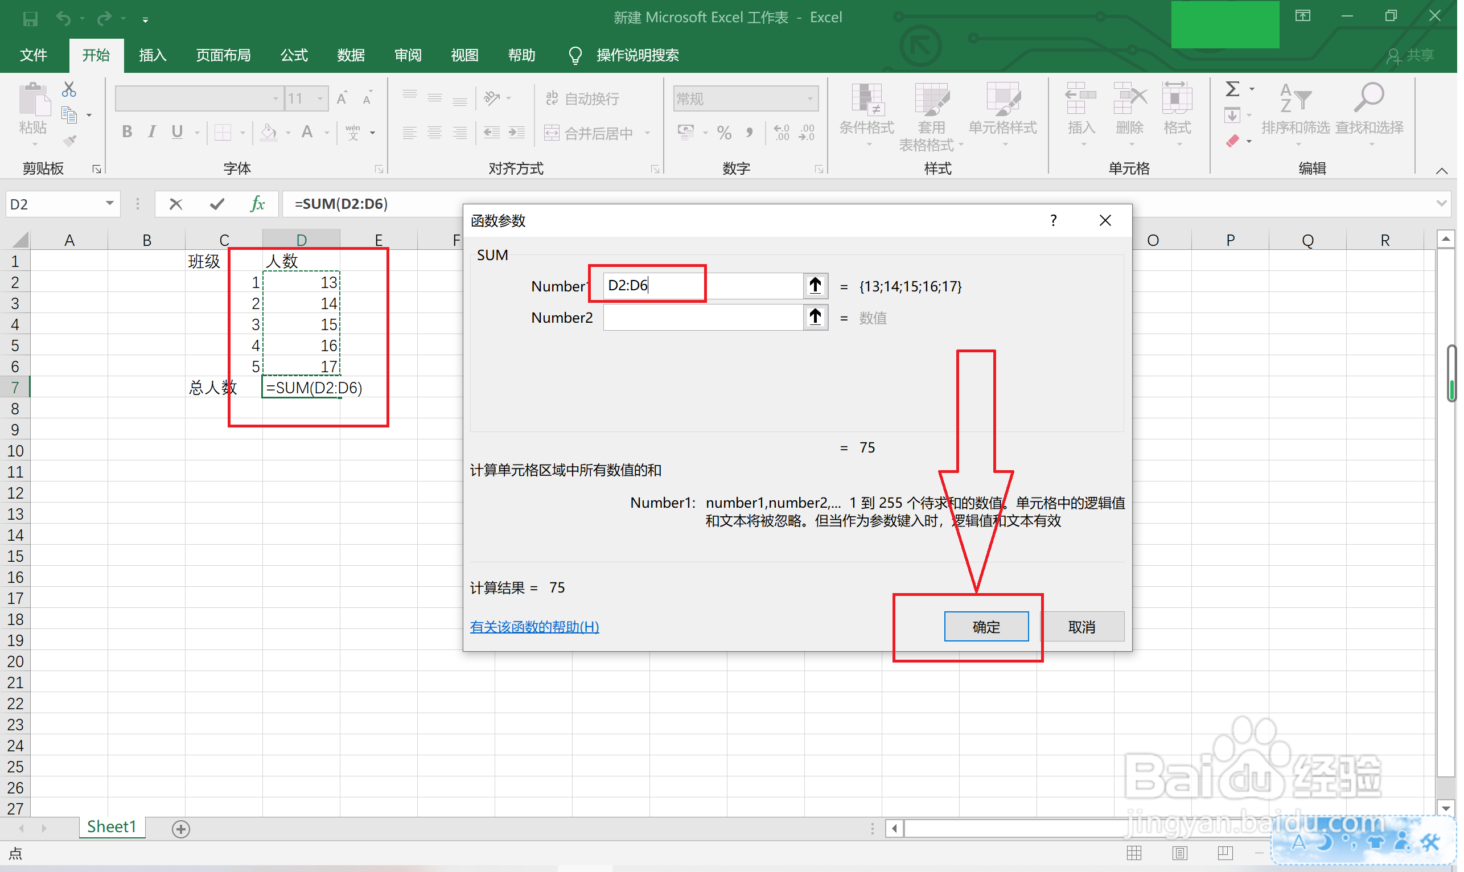Open the Customize Quick Access Toolbar dropdown
The width and height of the screenshot is (1464, 872).
tap(146, 20)
